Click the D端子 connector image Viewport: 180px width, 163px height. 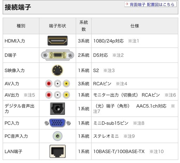tap(57, 55)
